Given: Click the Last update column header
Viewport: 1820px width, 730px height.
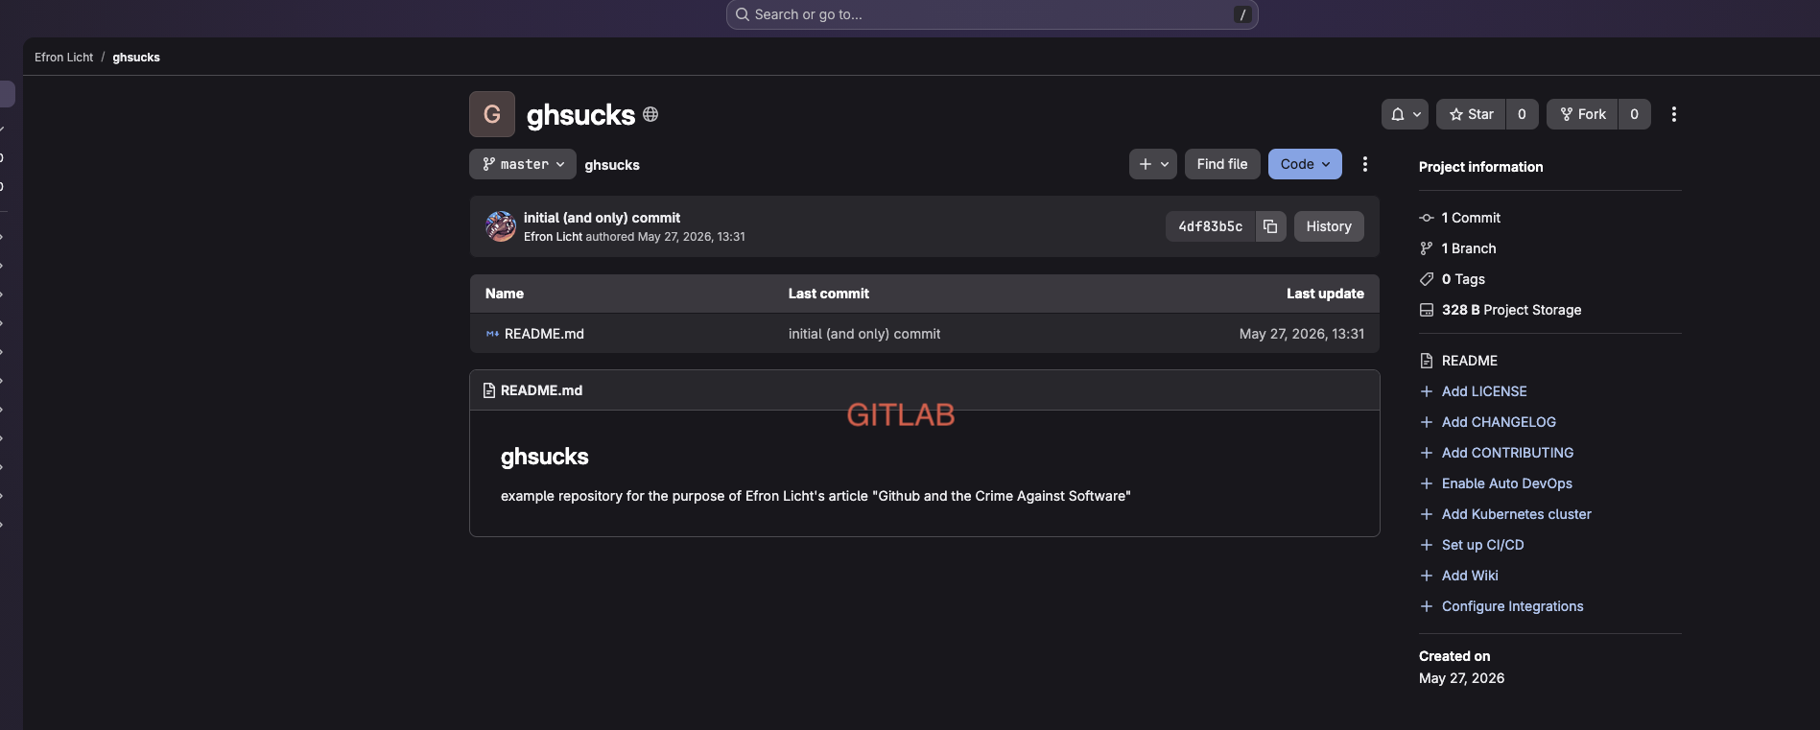Looking at the screenshot, I should [1325, 294].
